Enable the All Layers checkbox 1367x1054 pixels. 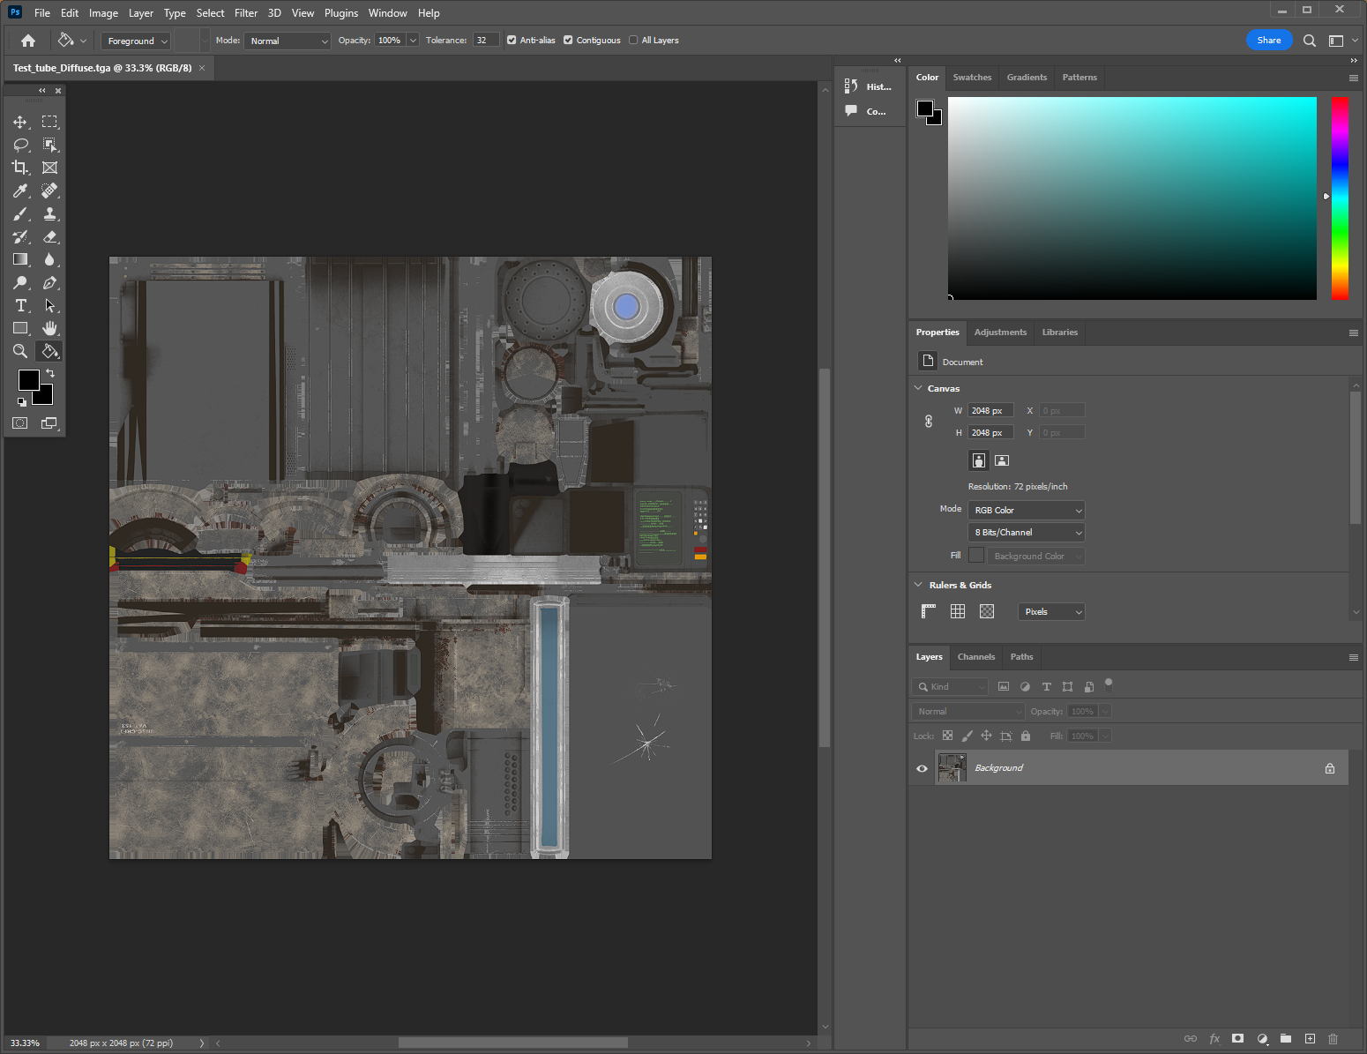633,40
